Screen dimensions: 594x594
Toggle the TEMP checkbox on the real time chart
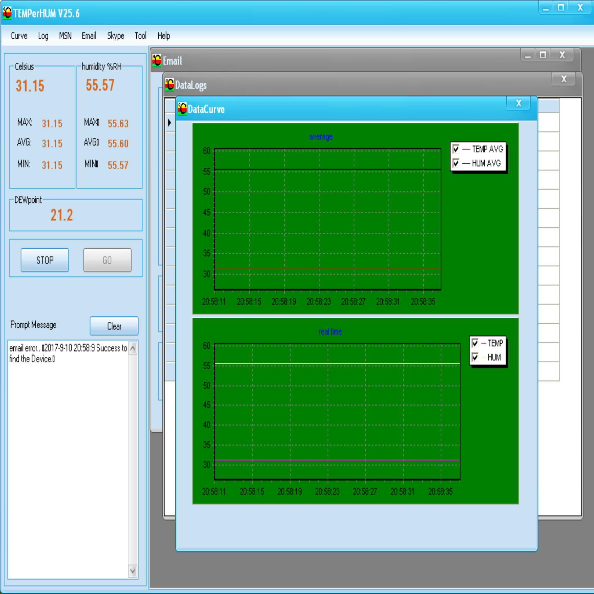pos(475,343)
